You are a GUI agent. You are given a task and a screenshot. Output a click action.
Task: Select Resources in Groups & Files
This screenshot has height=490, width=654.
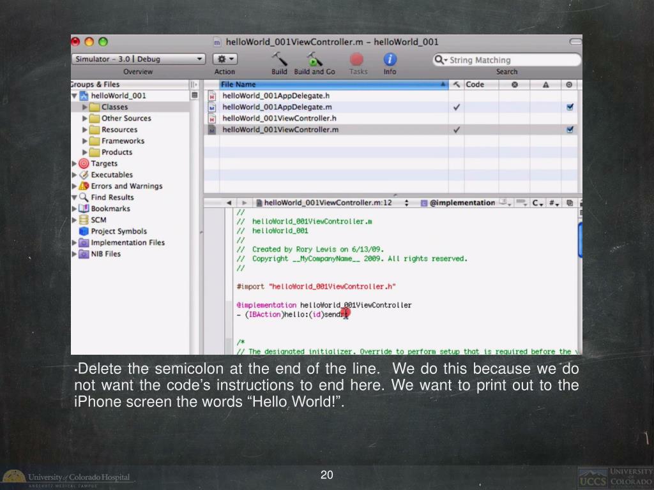(x=119, y=130)
